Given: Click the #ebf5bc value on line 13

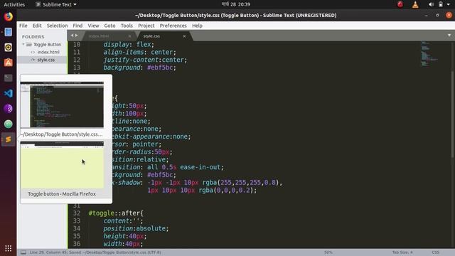Looking at the screenshot, I should coord(160,68).
